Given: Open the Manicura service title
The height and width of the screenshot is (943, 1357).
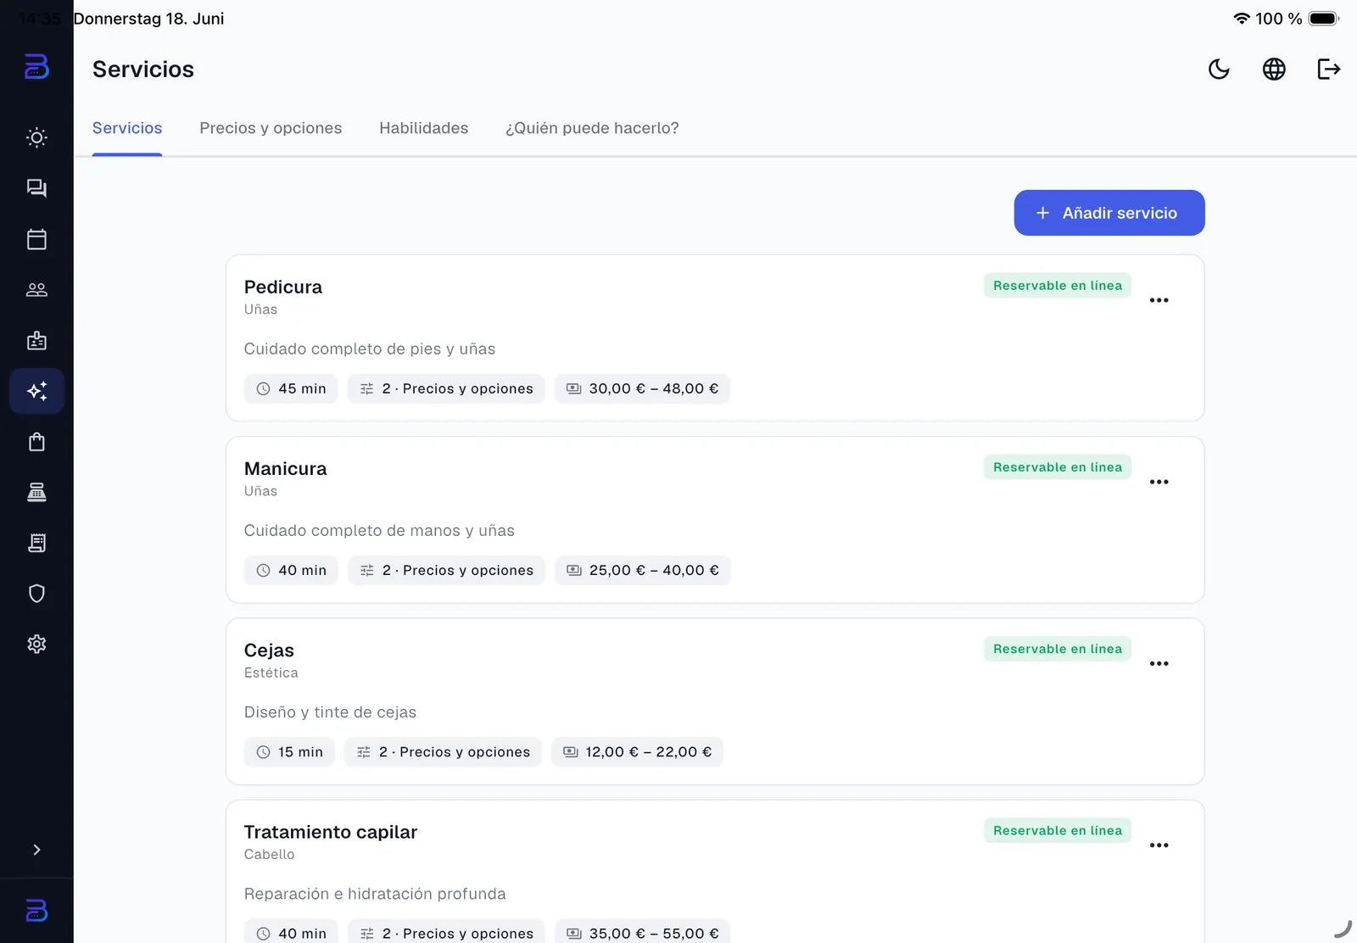Looking at the screenshot, I should pyautogui.click(x=285, y=468).
